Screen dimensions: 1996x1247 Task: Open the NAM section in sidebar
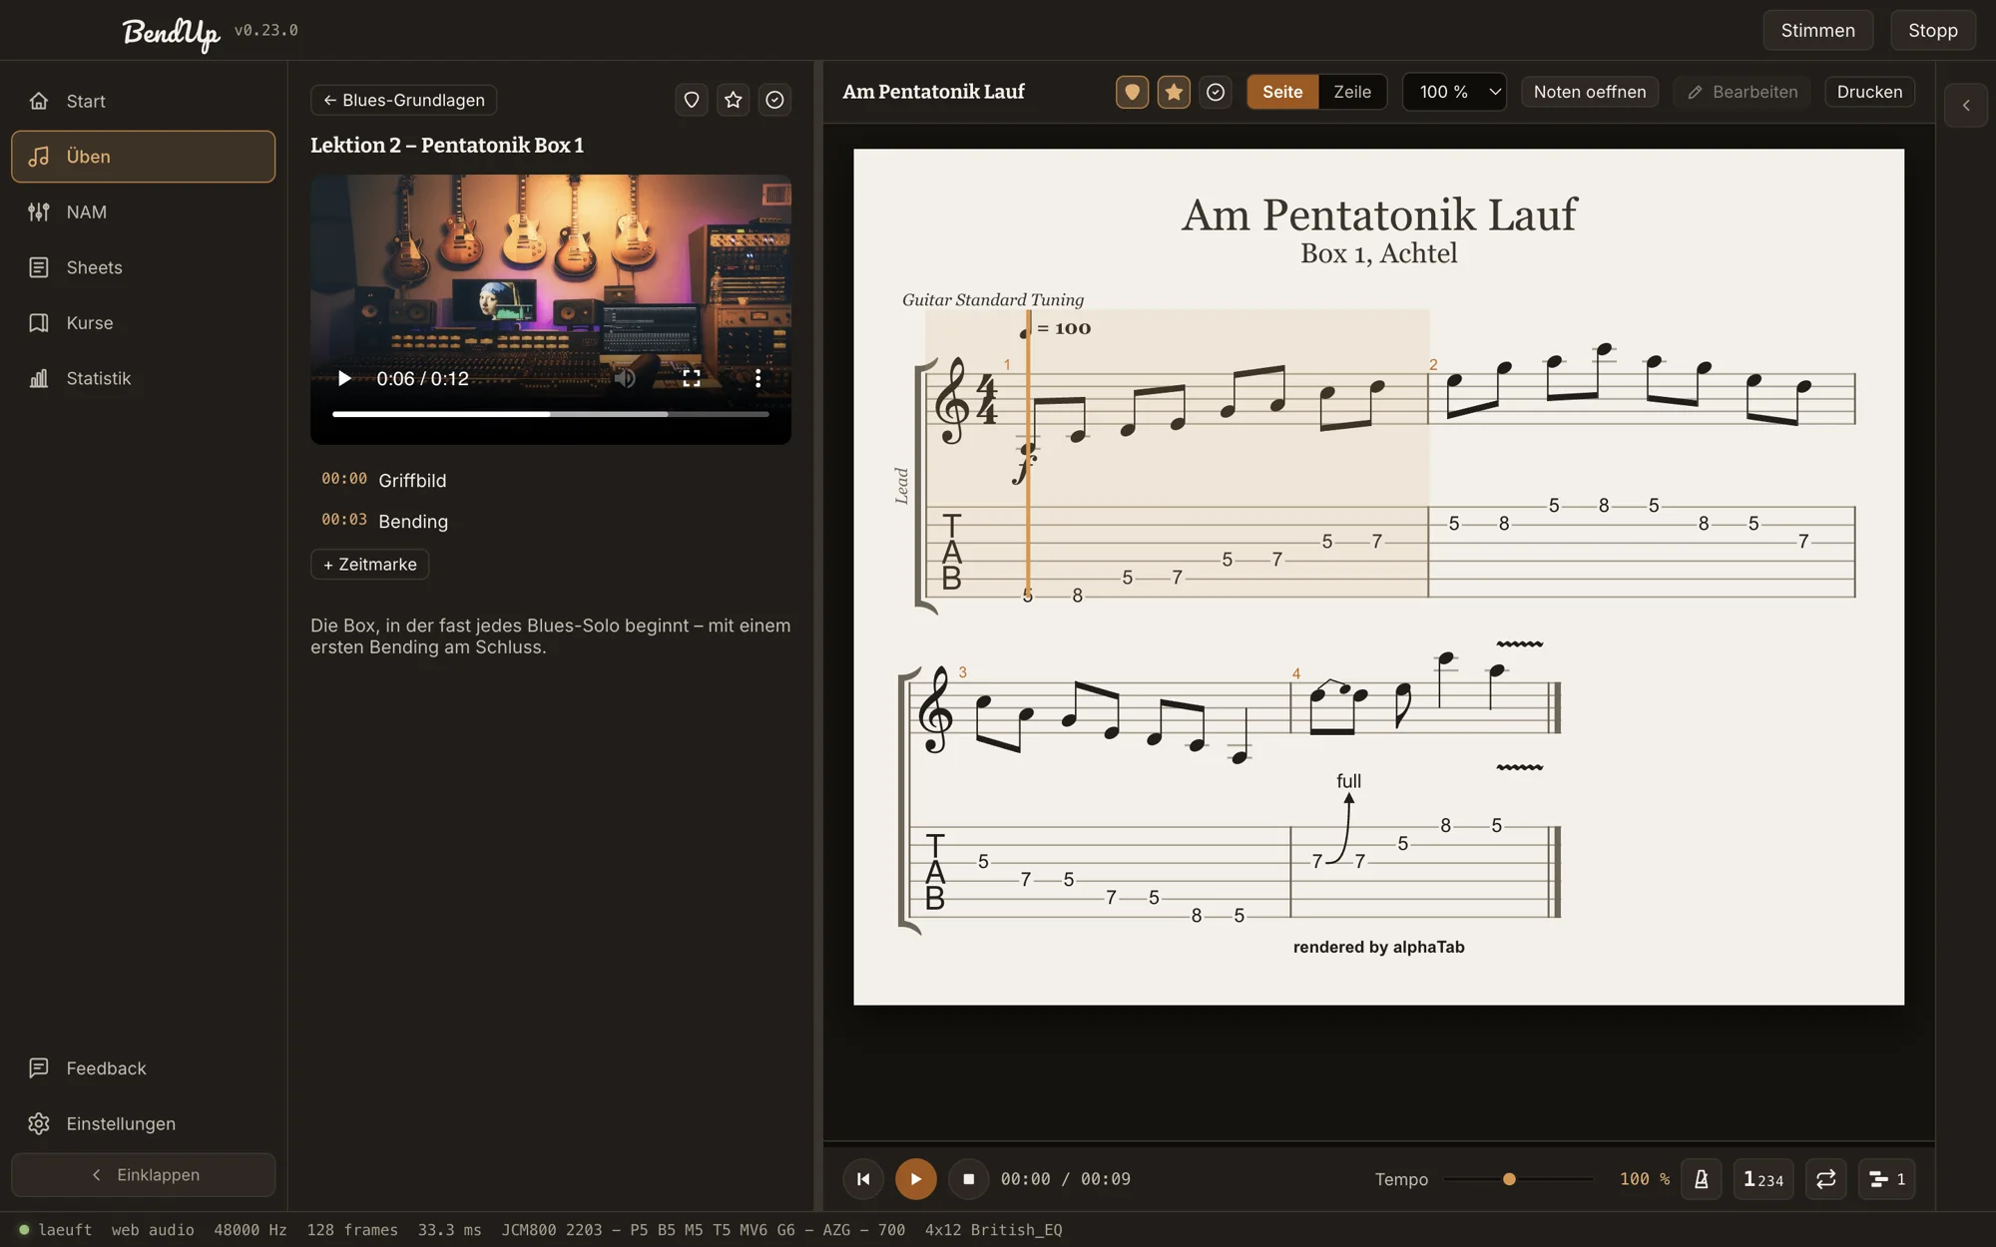coord(144,211)
